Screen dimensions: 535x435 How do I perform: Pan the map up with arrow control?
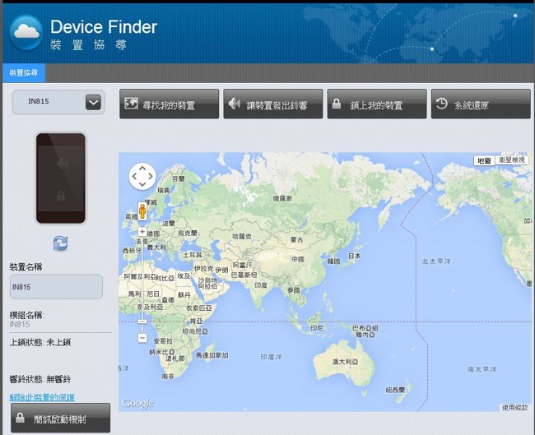click(x=142, y=168)
